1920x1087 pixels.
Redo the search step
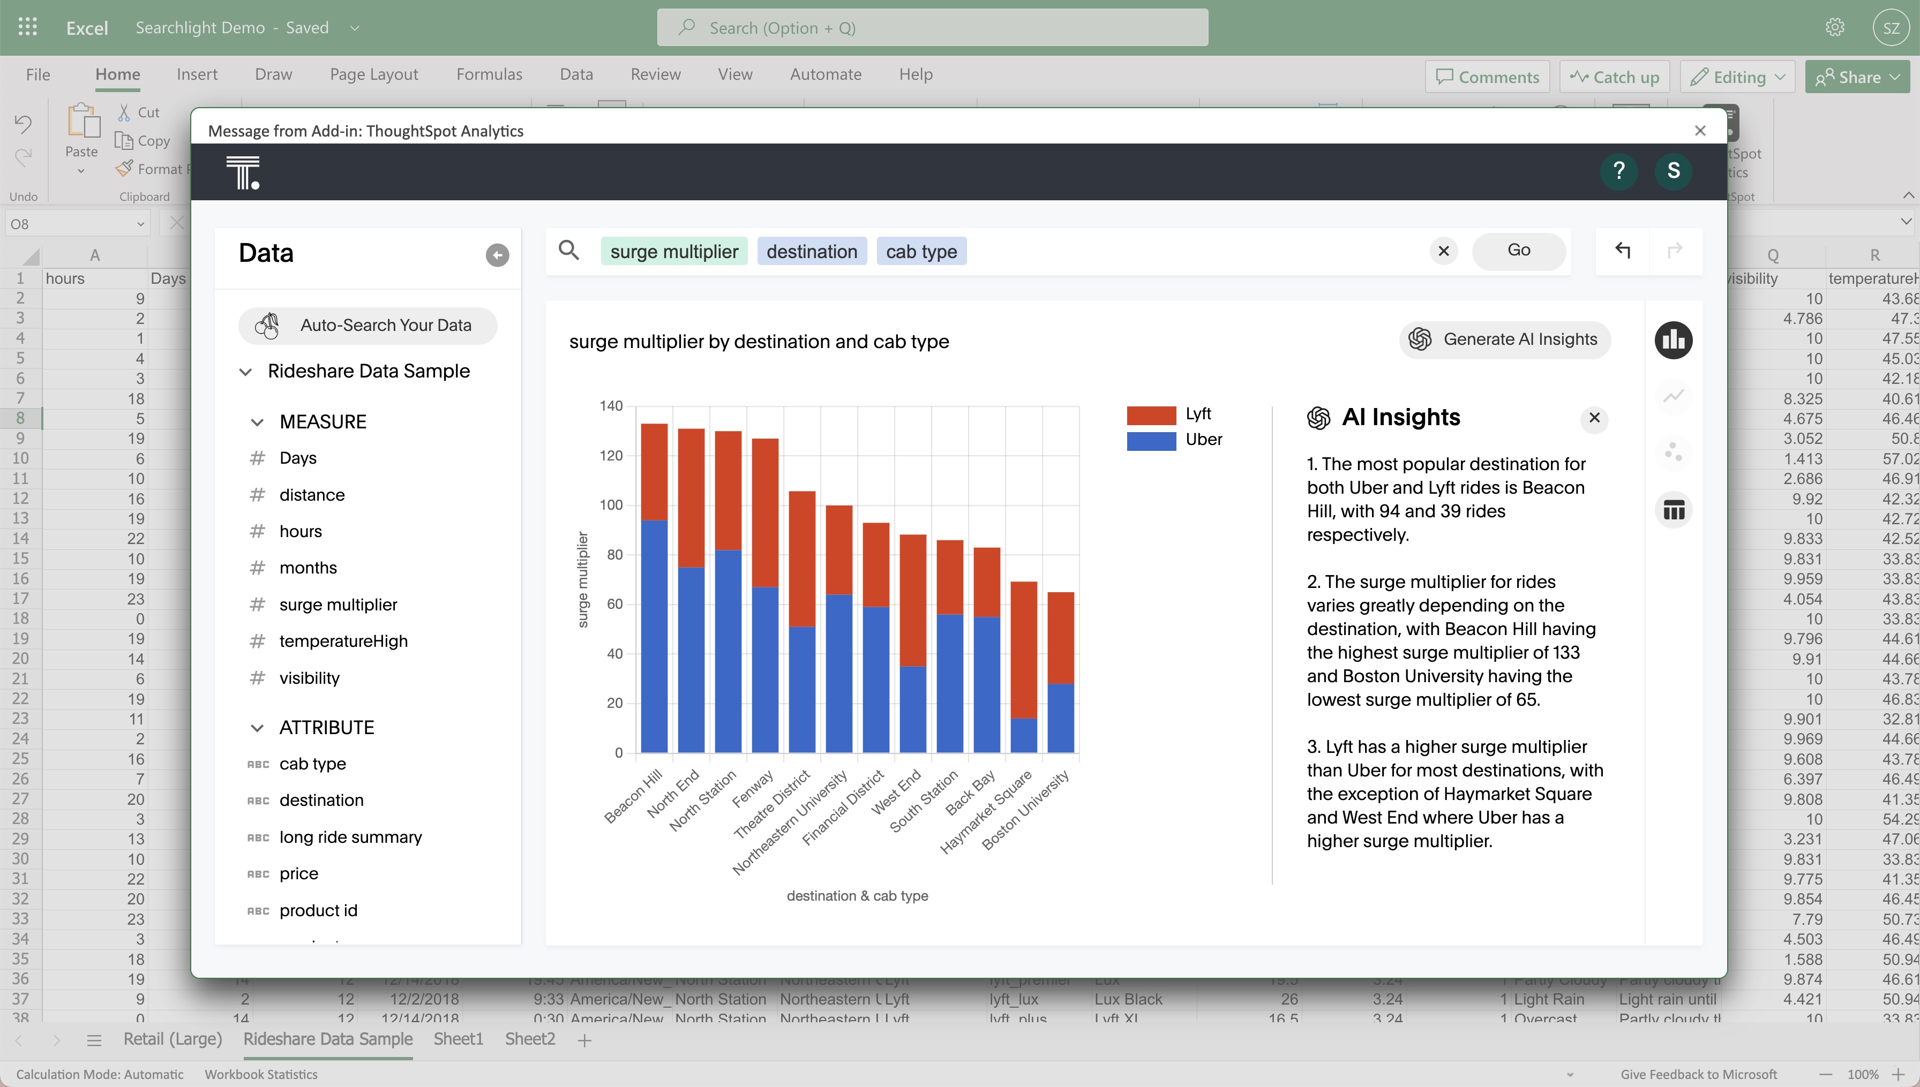(x=1675, y=250)
